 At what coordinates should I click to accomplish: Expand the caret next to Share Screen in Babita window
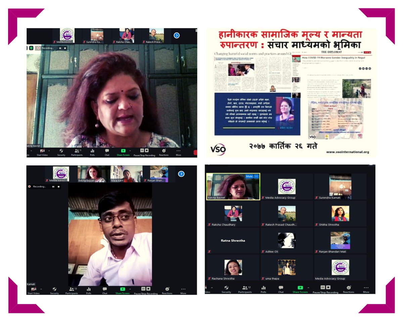pos(130,151)
